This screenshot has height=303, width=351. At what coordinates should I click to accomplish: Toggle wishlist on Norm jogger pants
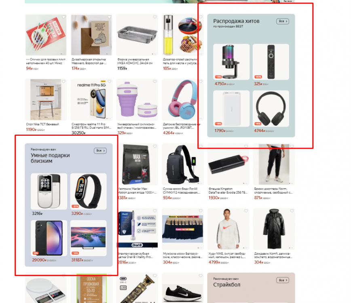[292, 146]
